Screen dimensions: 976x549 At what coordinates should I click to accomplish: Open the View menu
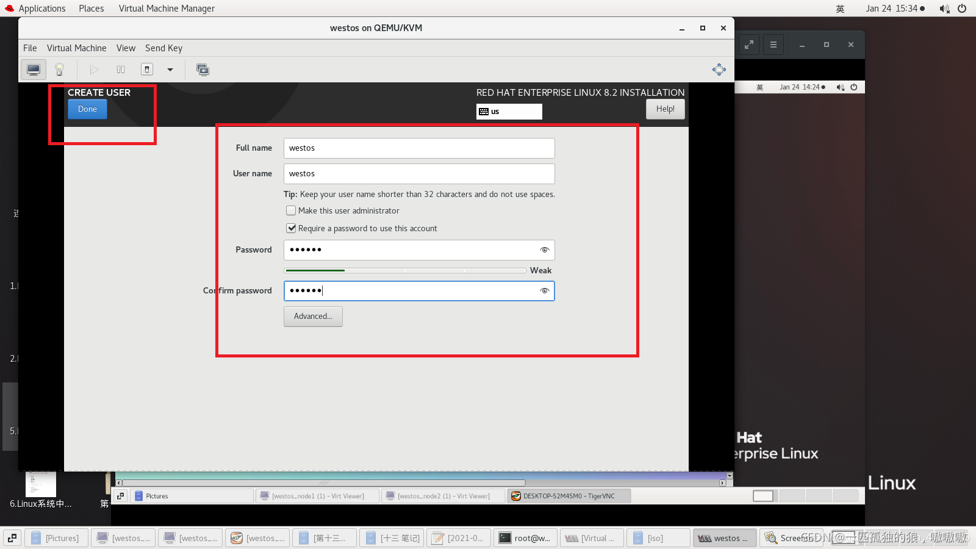point(126,48)
